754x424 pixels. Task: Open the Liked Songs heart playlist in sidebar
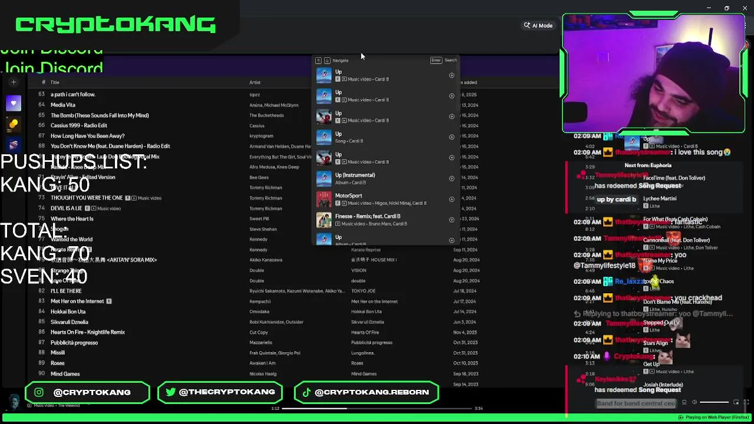14,104
